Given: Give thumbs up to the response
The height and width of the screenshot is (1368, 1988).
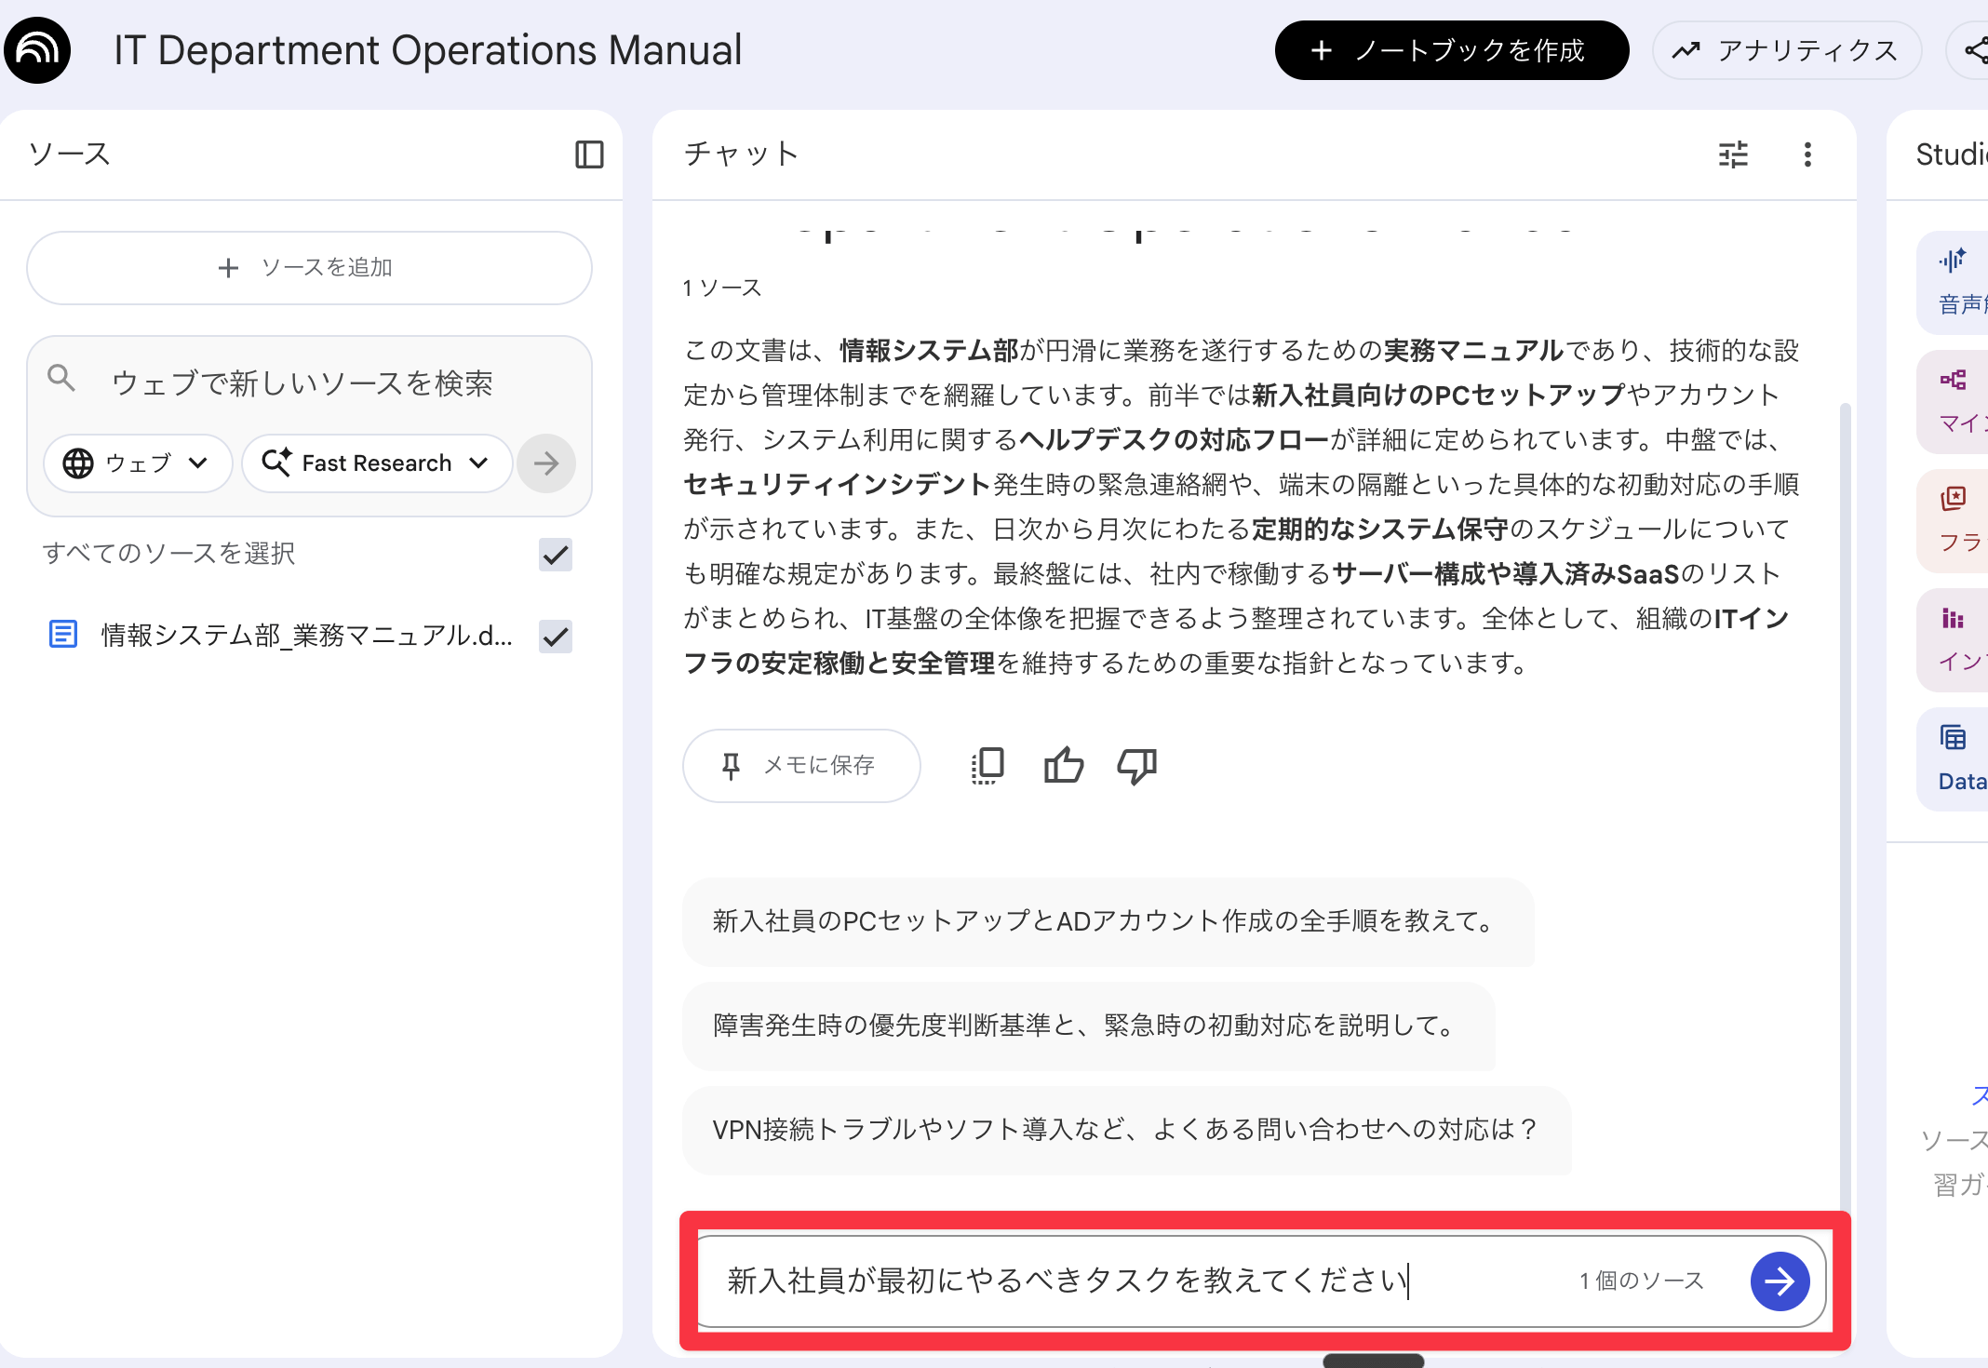Looking at the screenshot, I should coord(1063,766).
